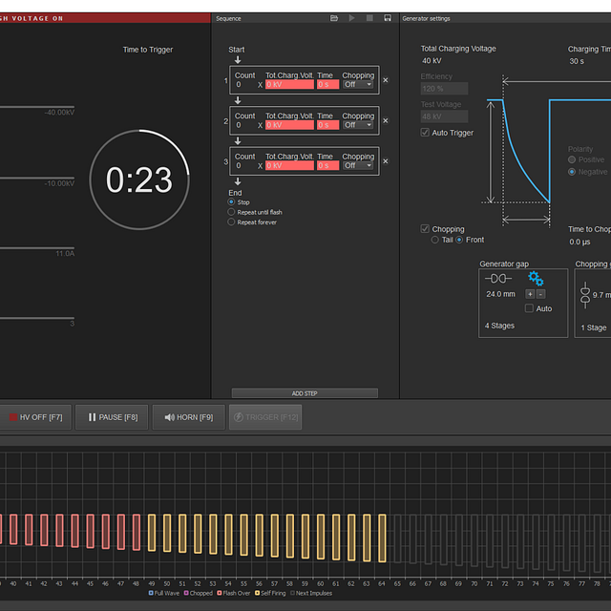Enable Auto for generator gap
The width and height of the screenshot is (611, 611).
click(530, 308)
